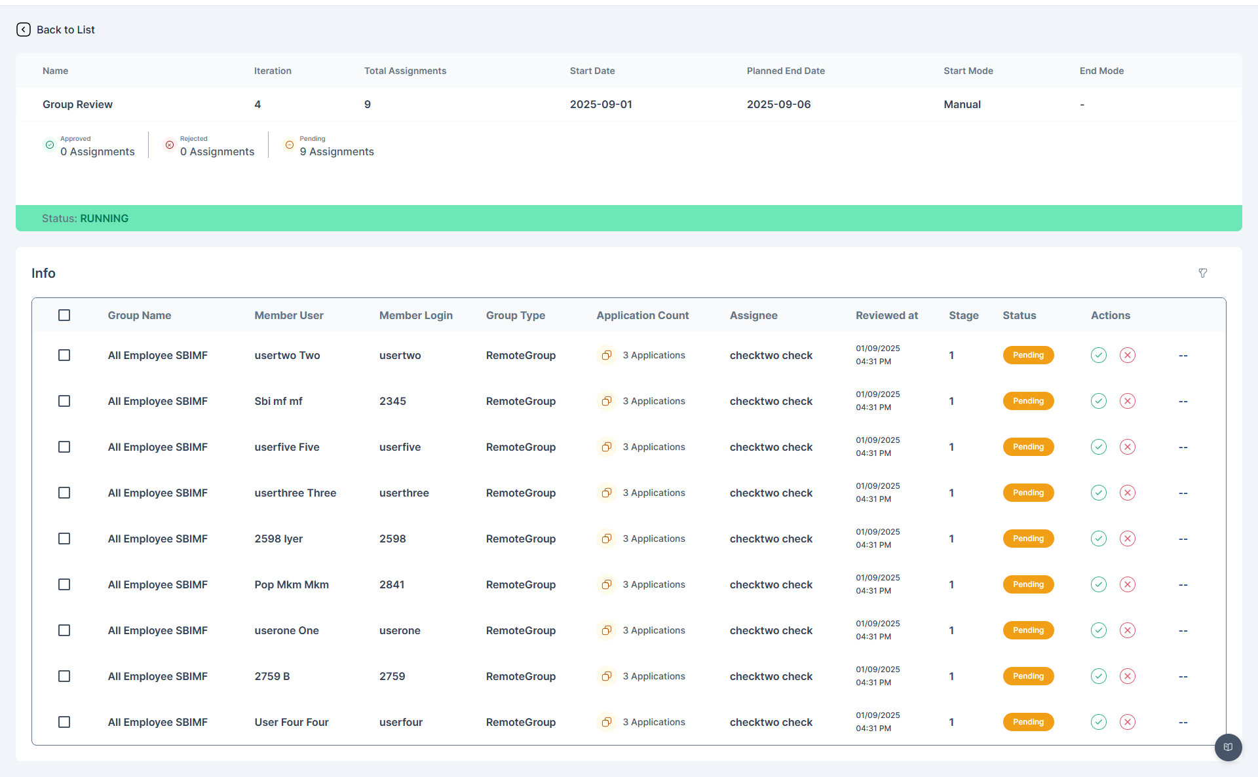Select the checkbox for userone One row

(x=64, y=630)
